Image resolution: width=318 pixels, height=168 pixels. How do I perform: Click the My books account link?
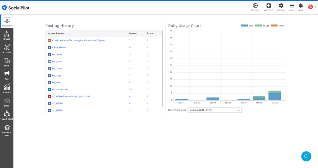[57, 54]
